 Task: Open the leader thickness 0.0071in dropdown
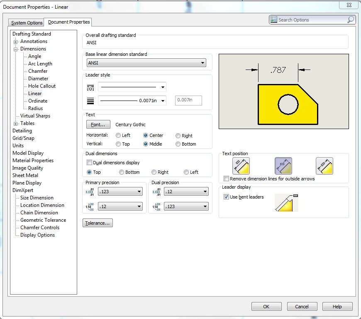[132, 101]
